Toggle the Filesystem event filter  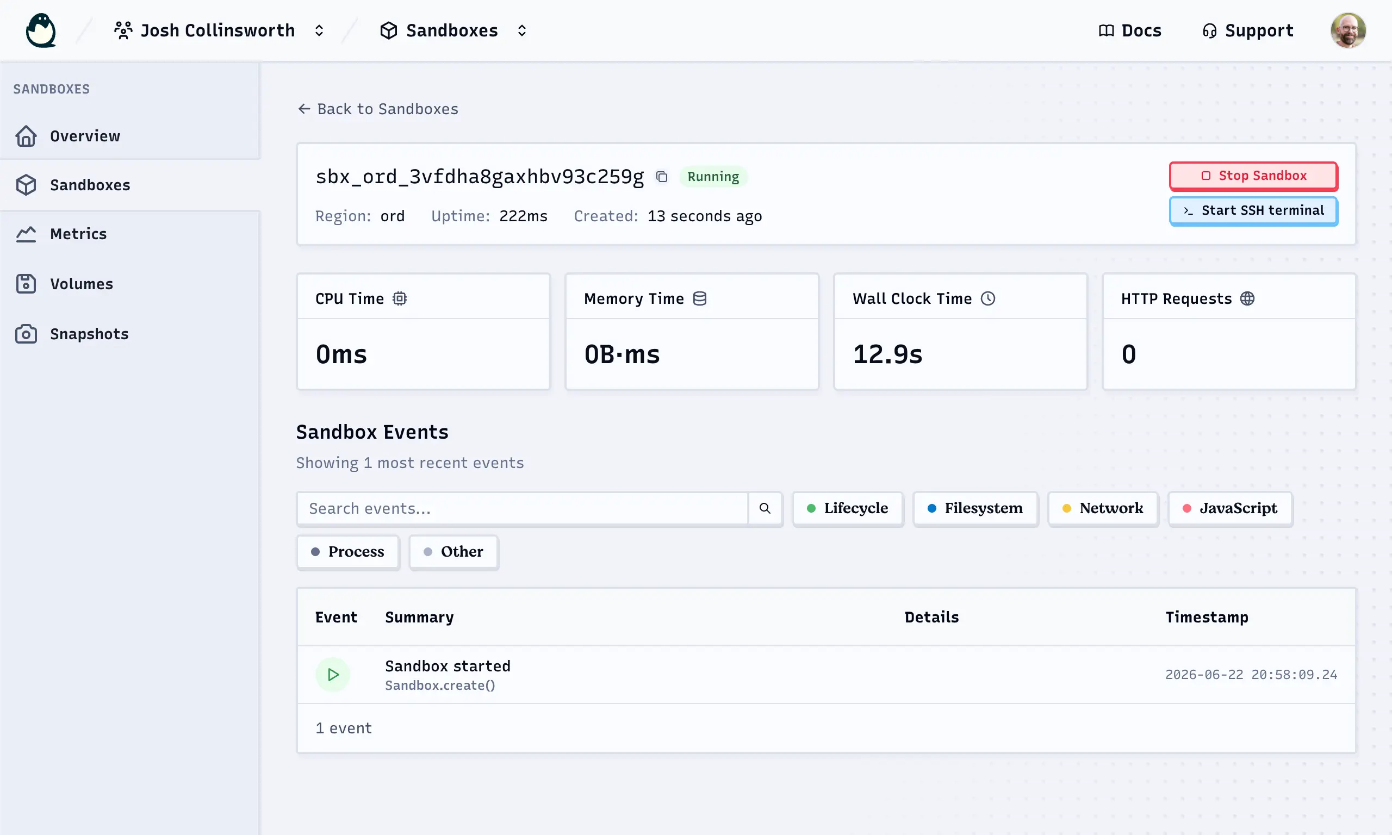975,508
